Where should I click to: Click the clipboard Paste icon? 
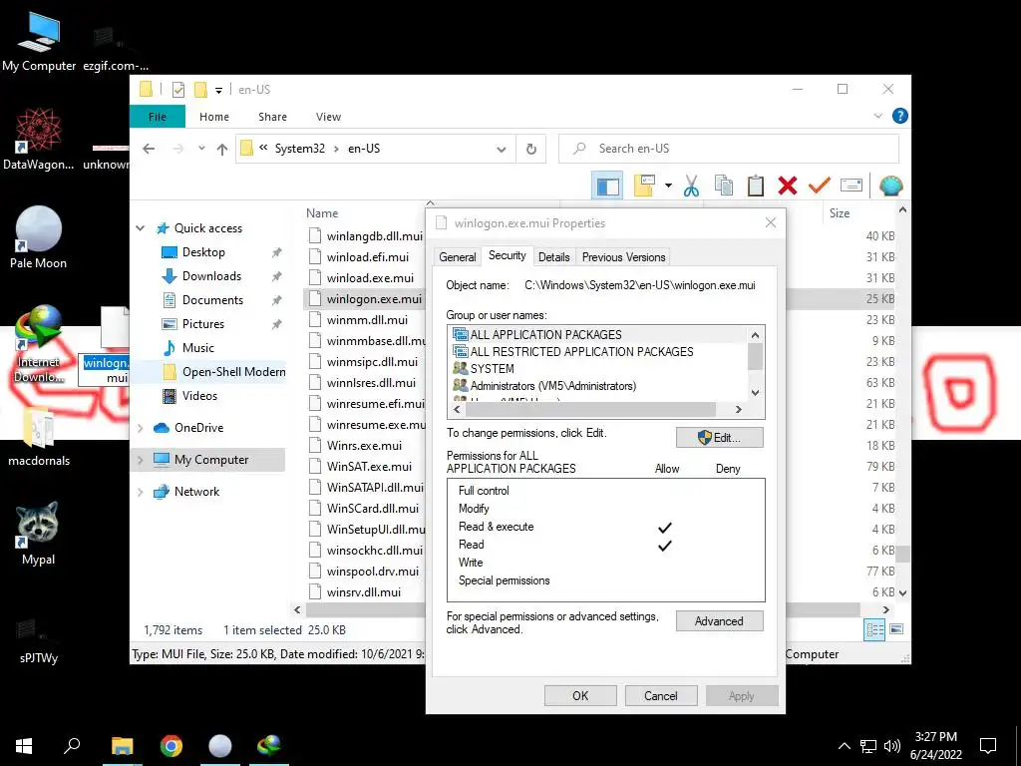pos(756,186)
